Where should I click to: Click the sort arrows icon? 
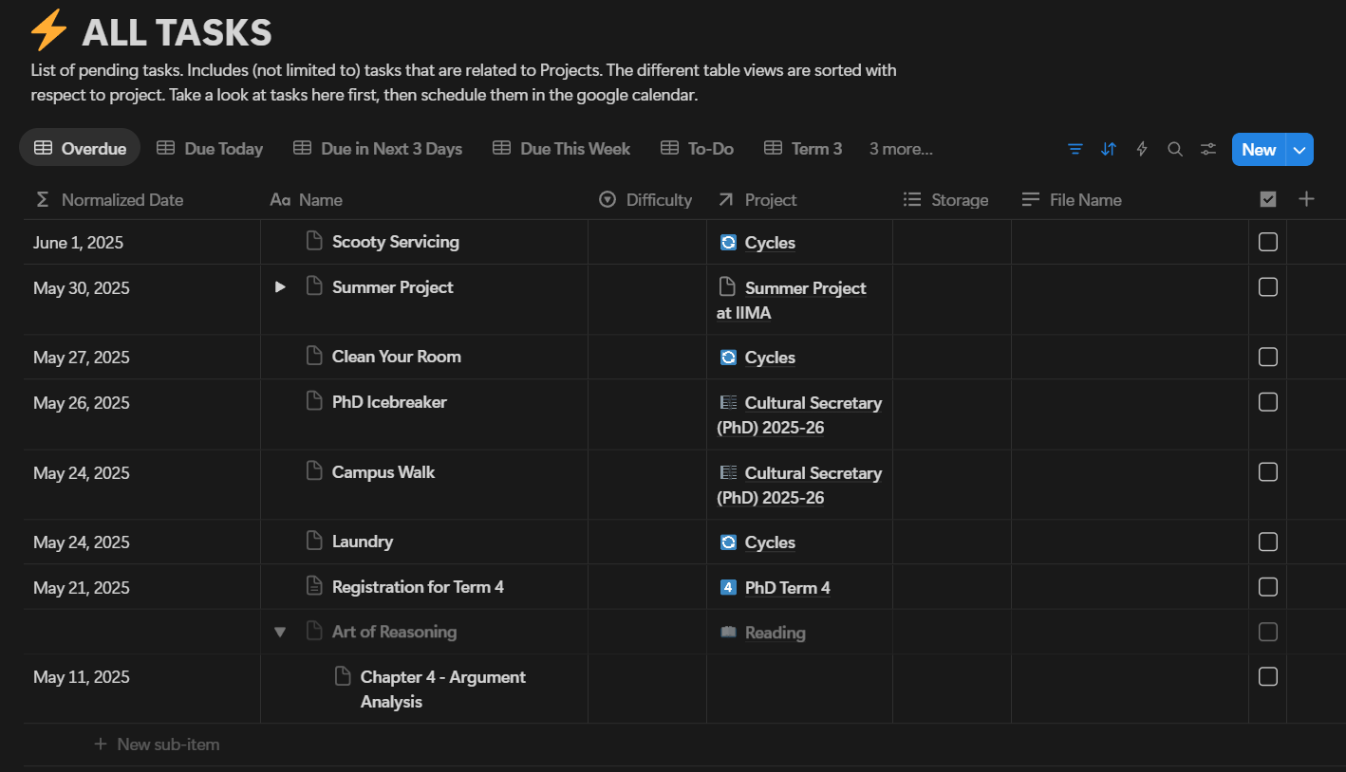1108,149
